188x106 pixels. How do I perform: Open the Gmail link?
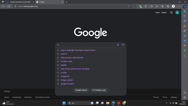[x=157, y=13]
